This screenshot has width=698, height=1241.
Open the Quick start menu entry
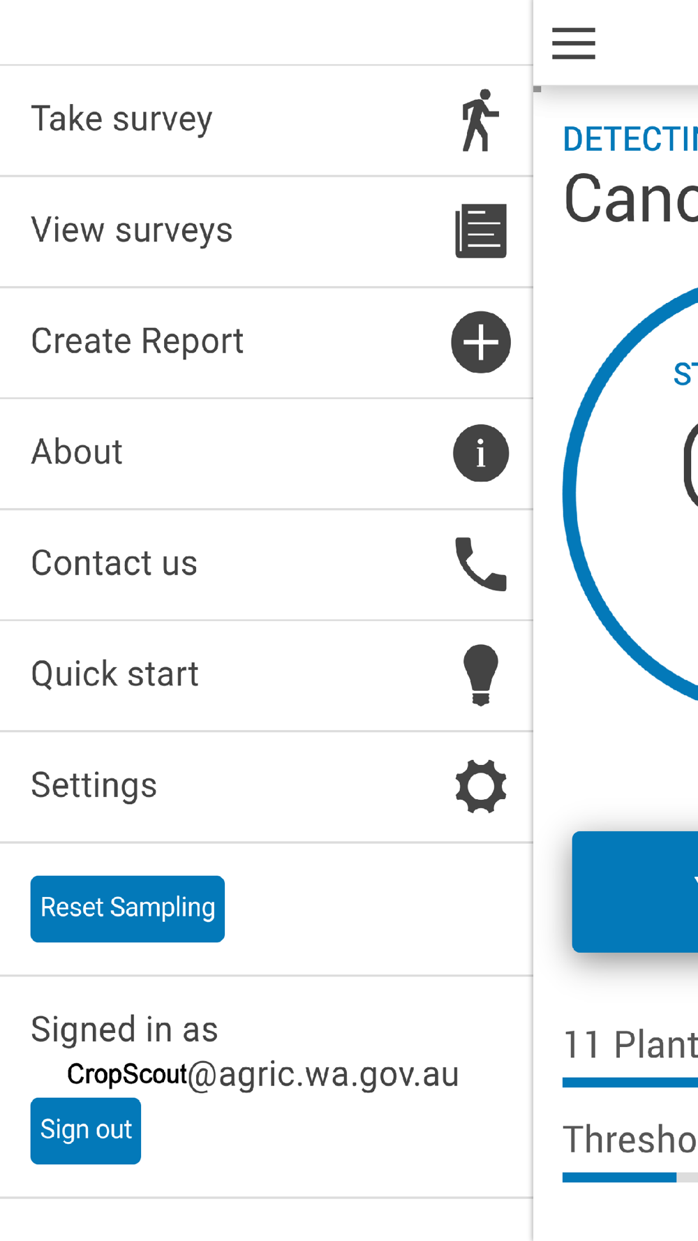pos(115,674)
